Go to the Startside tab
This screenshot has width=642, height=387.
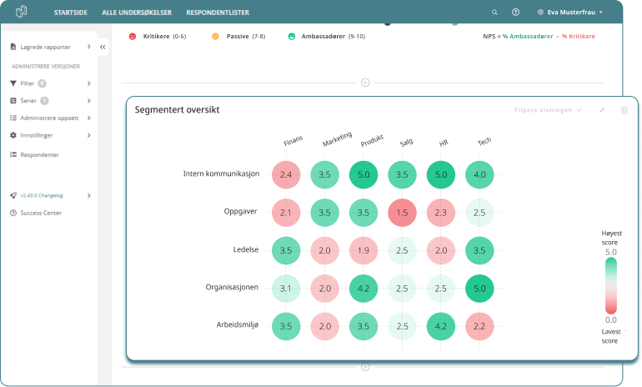pyautogui.click(x=70, y=13)
